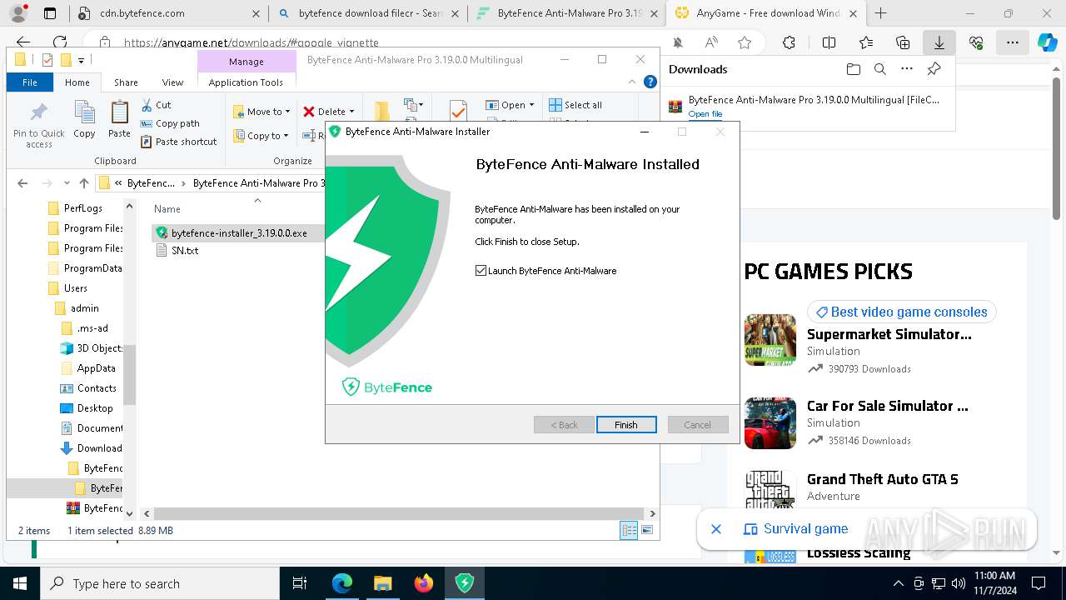Image resolution: width=1066 pixels, height=600 pixels.
Task: Open a new Edge tab
Action: [880, 13]
